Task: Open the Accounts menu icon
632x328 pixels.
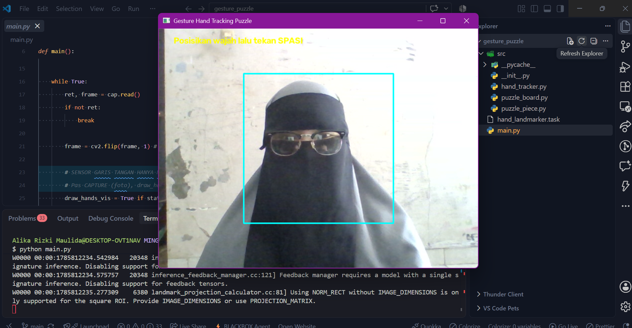Action: [625, 286]
